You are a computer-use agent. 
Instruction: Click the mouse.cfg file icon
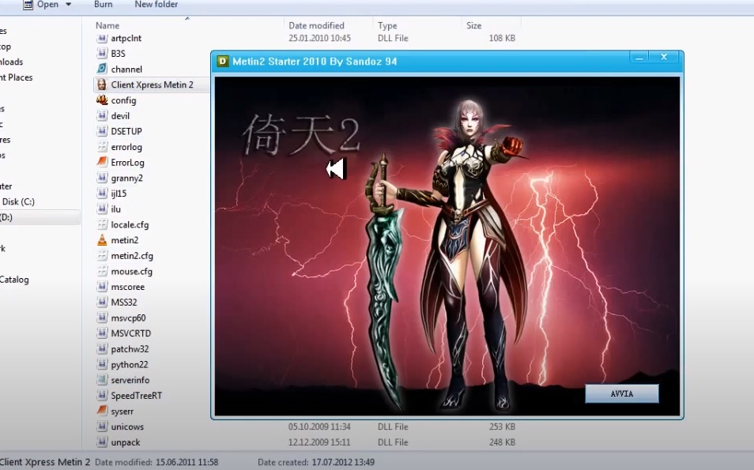[x=102, y=271]
